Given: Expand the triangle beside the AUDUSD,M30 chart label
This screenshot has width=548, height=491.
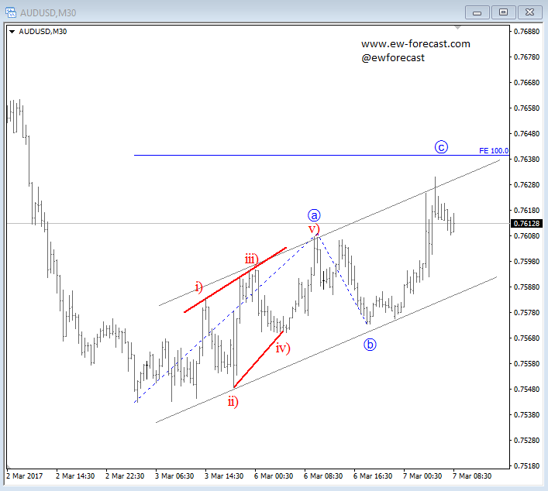Looking at the screenshot, I should tap(11, 31).
